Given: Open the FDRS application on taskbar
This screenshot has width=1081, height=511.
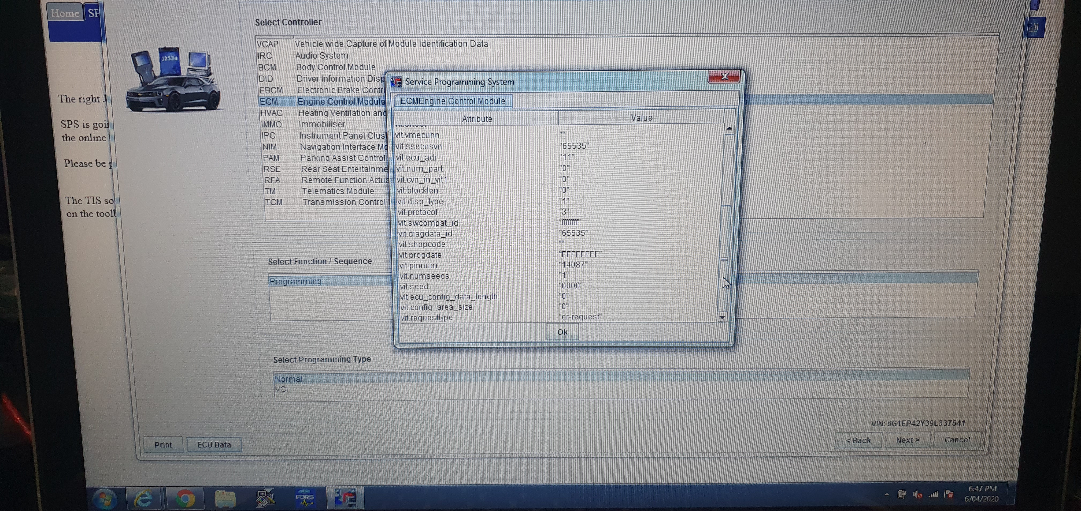Looking at the screenshot, I should pos(305,498).
